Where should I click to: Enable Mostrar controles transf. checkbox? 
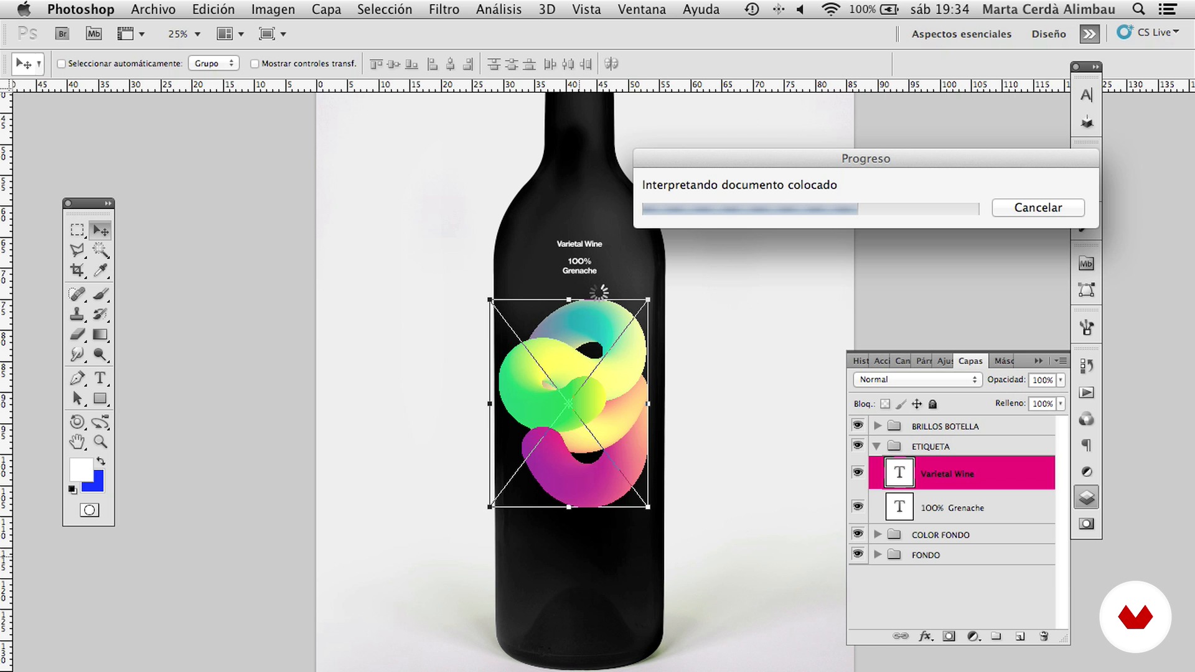point(255,63)
